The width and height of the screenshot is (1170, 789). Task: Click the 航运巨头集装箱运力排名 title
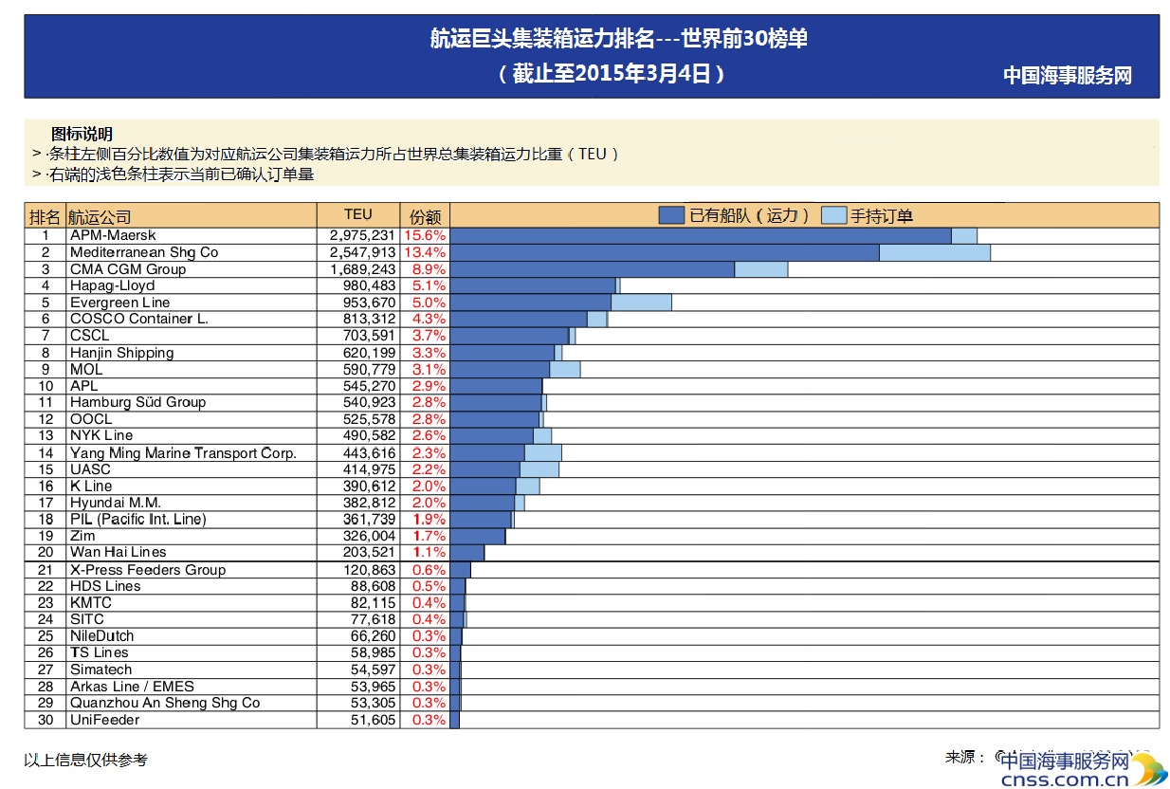tap(618, 39)
